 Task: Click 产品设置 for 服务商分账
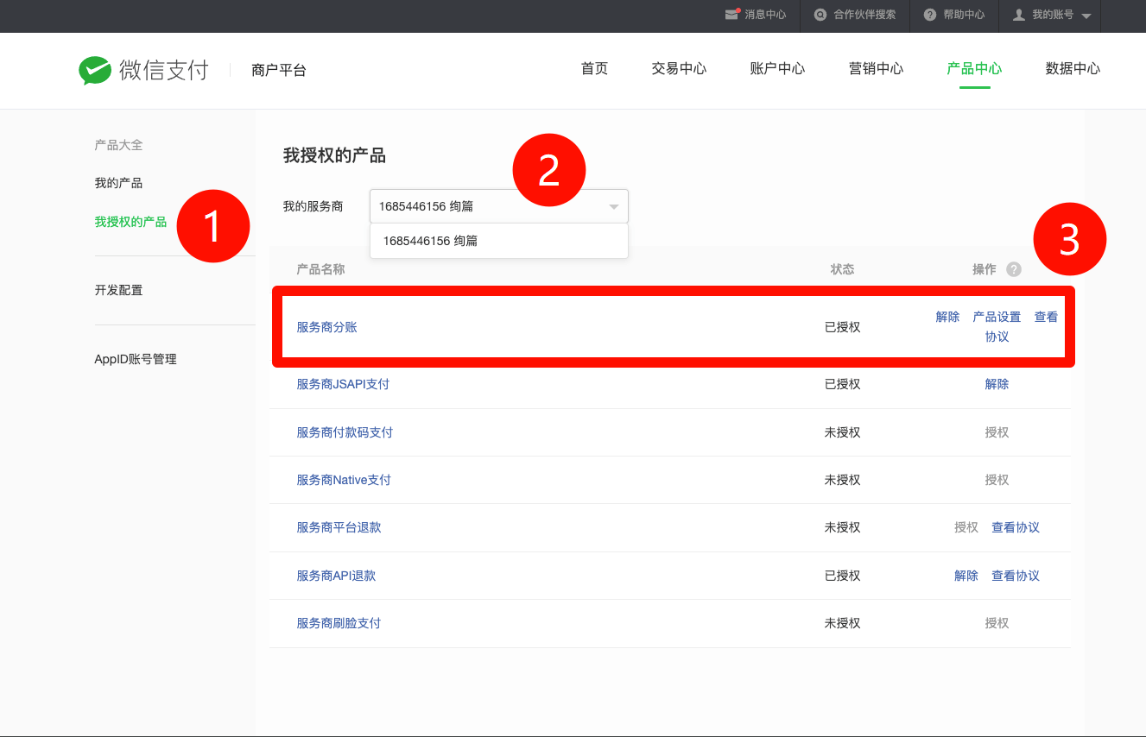pos(997,317)
